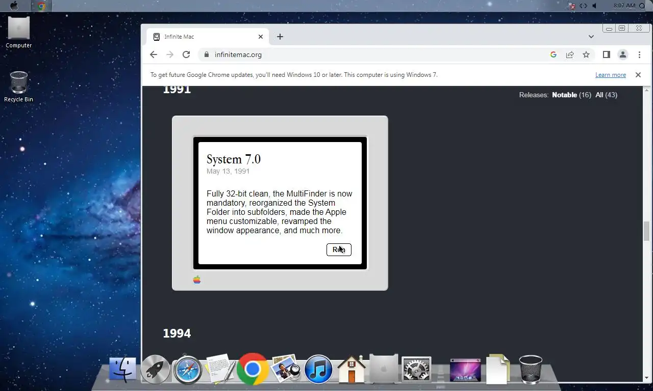
Task: Select the Infinite Mac tab
Action: [208, 37]
